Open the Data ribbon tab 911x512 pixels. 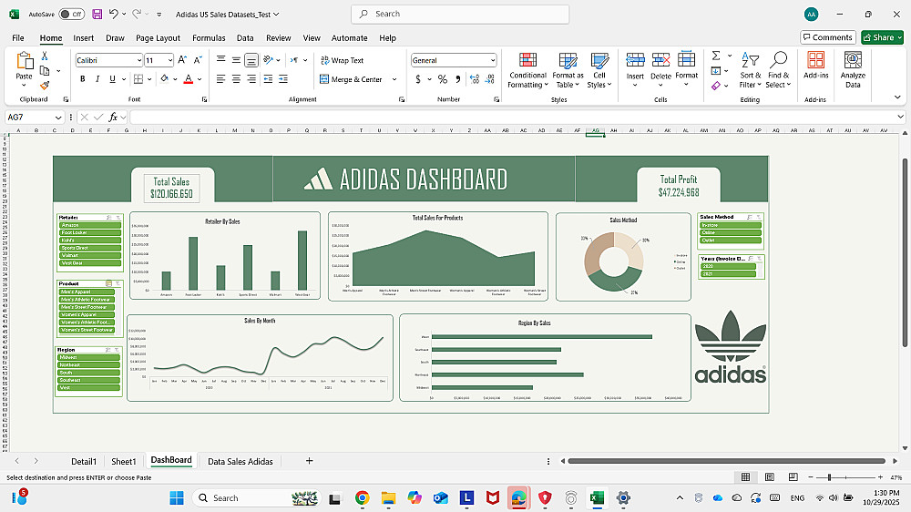pos(245,37)
